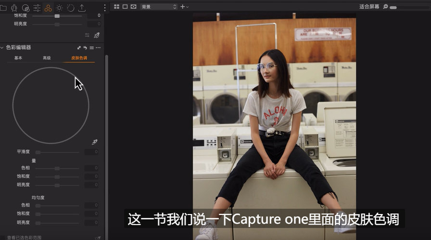Switch to the 高级 tab
431x240 pixels.
(47, 58)
